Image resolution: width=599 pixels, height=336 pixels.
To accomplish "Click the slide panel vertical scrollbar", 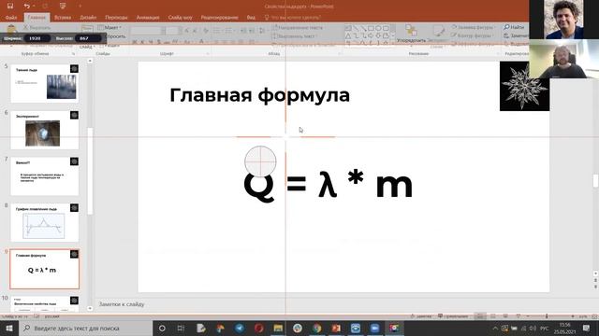I will click(x=90, y=172).
